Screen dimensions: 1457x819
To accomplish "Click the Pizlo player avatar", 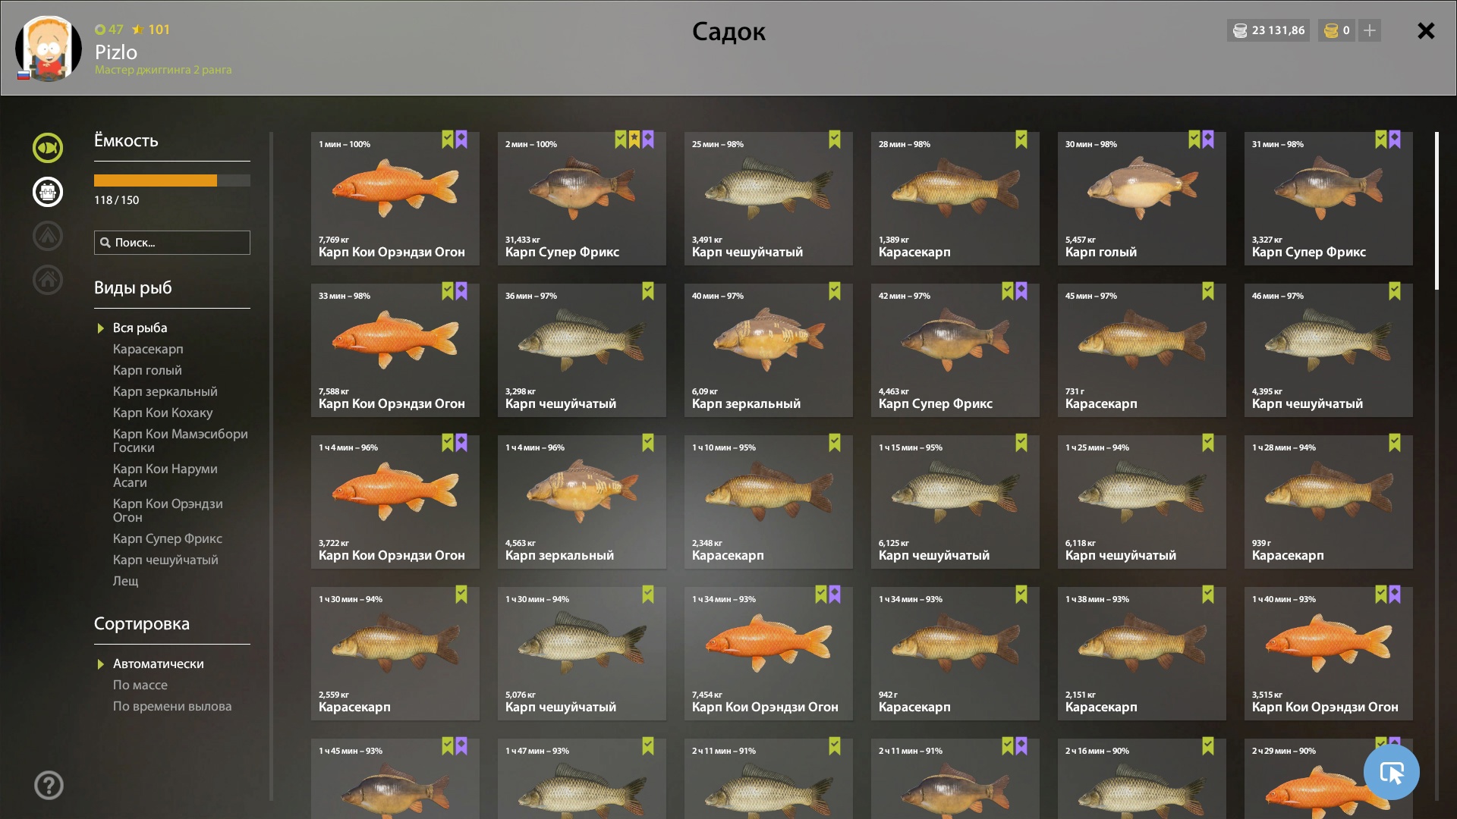I will [x=49, y=49].
